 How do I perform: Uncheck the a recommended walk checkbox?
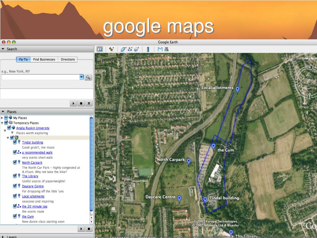click(x=15, y=152)
